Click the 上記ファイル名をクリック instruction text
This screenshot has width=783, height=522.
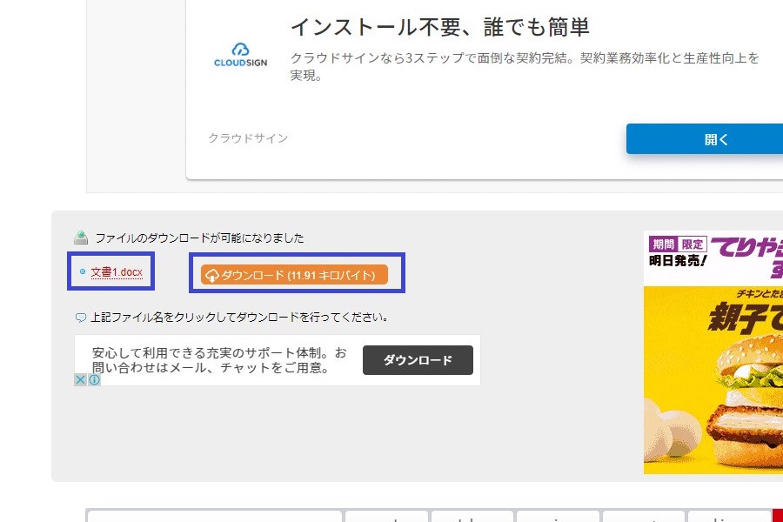(x=239, y=318)
